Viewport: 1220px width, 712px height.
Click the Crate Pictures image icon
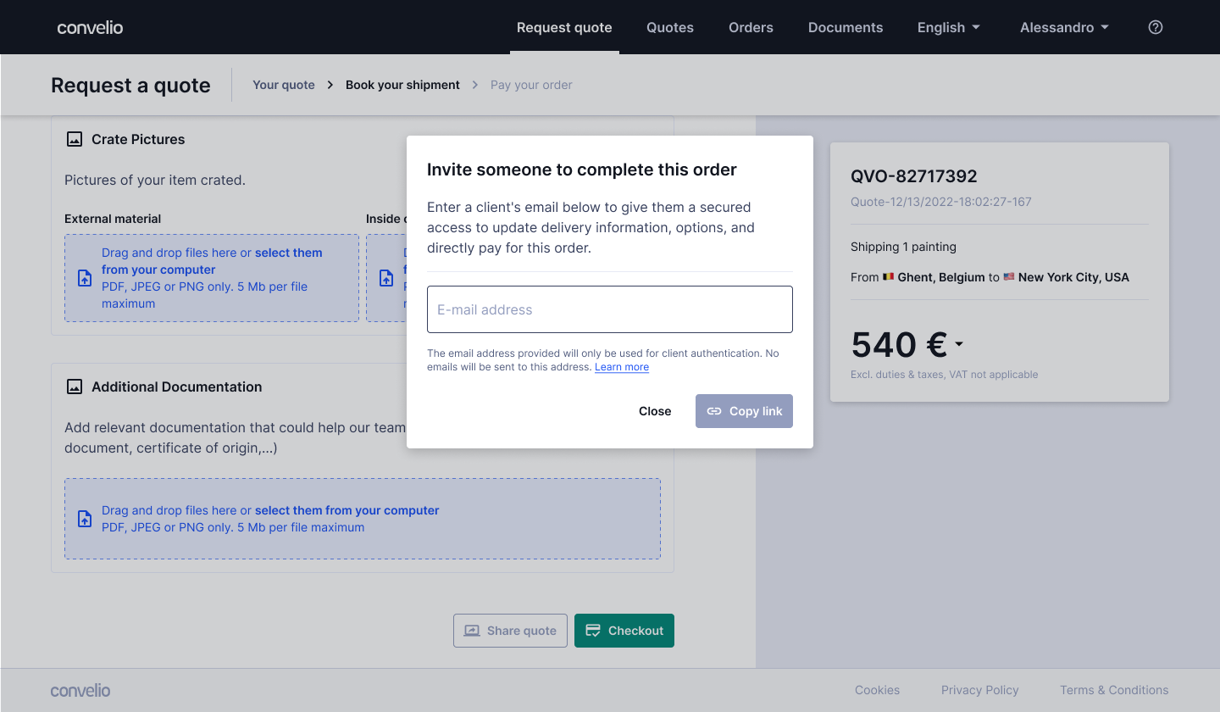(x=75, y=139)
